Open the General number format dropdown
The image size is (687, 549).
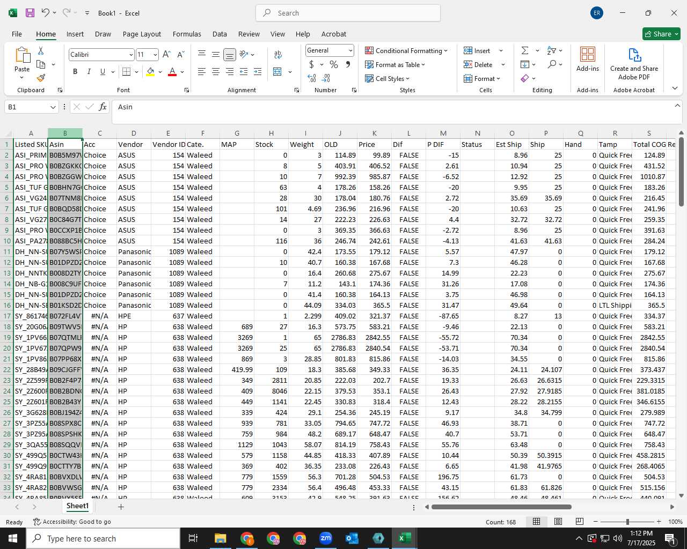pos(350,50)
